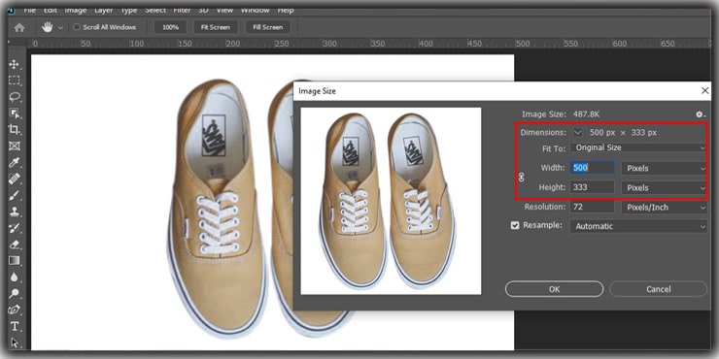Screen dimensions: 719x359
Task: Select the Clone Stamp tool
Action: pos(15,212)
